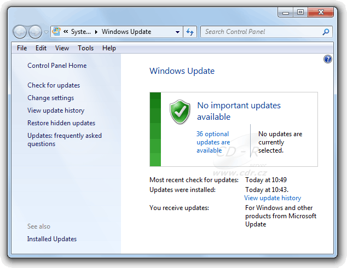Open the 36 optional updates are available link
347x268 pixels.
[x=213, y=142]
